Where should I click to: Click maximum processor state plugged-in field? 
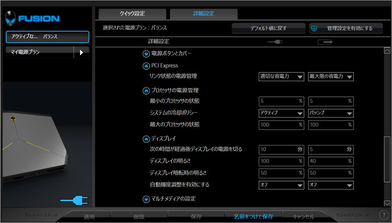coord(281,125)
